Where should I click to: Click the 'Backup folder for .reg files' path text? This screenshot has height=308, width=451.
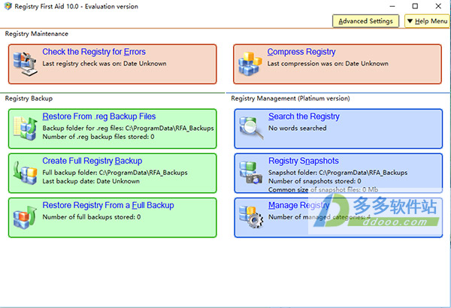point(128,128)
